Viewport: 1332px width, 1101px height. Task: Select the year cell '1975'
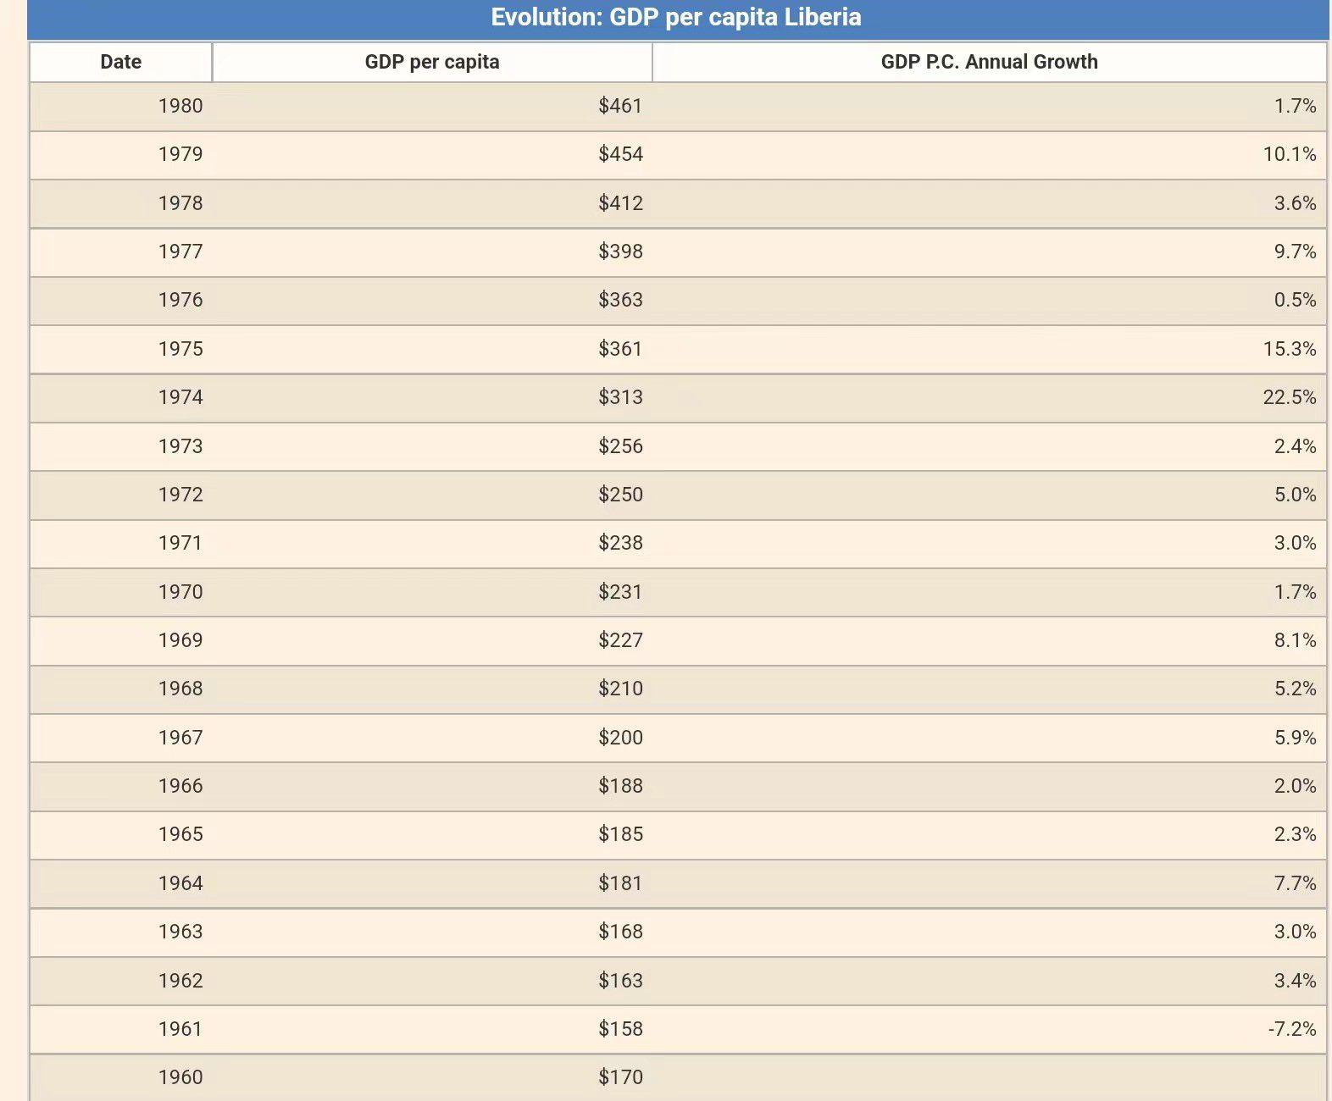pos(180,349)
